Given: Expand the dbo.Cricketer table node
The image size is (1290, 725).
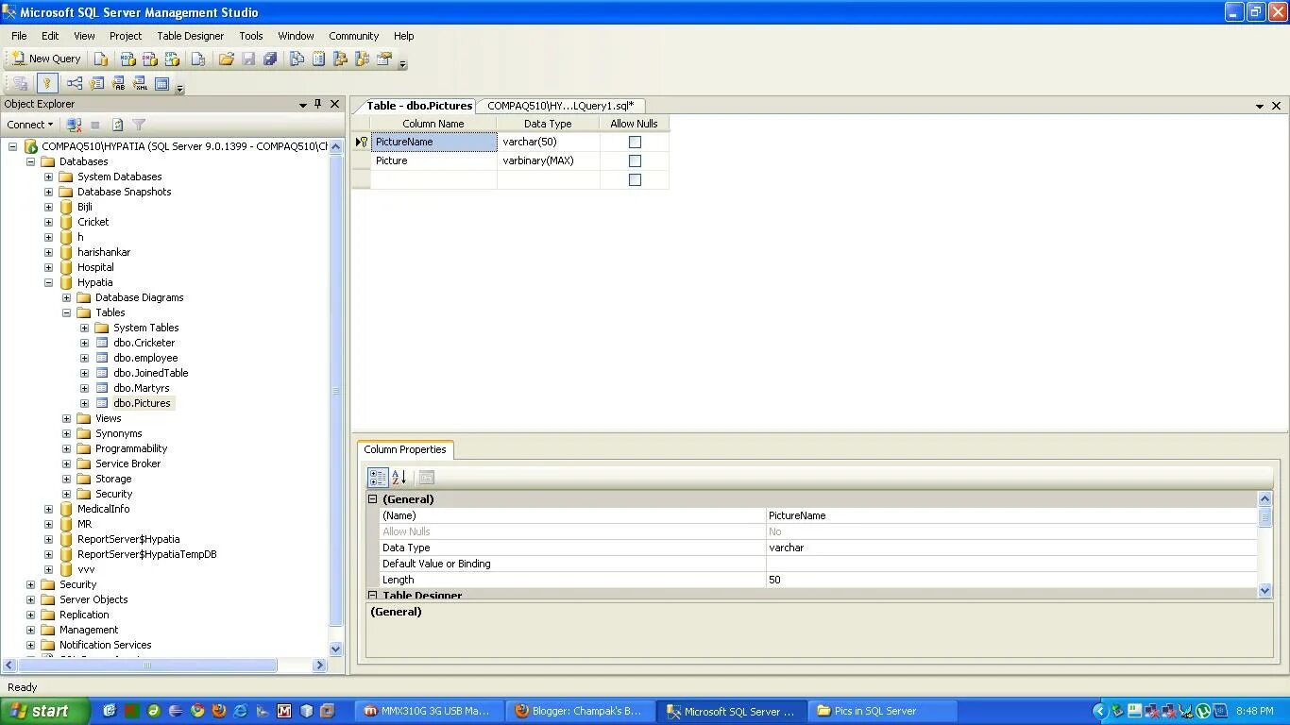Looking at the screenshot, I should [84, 343].
